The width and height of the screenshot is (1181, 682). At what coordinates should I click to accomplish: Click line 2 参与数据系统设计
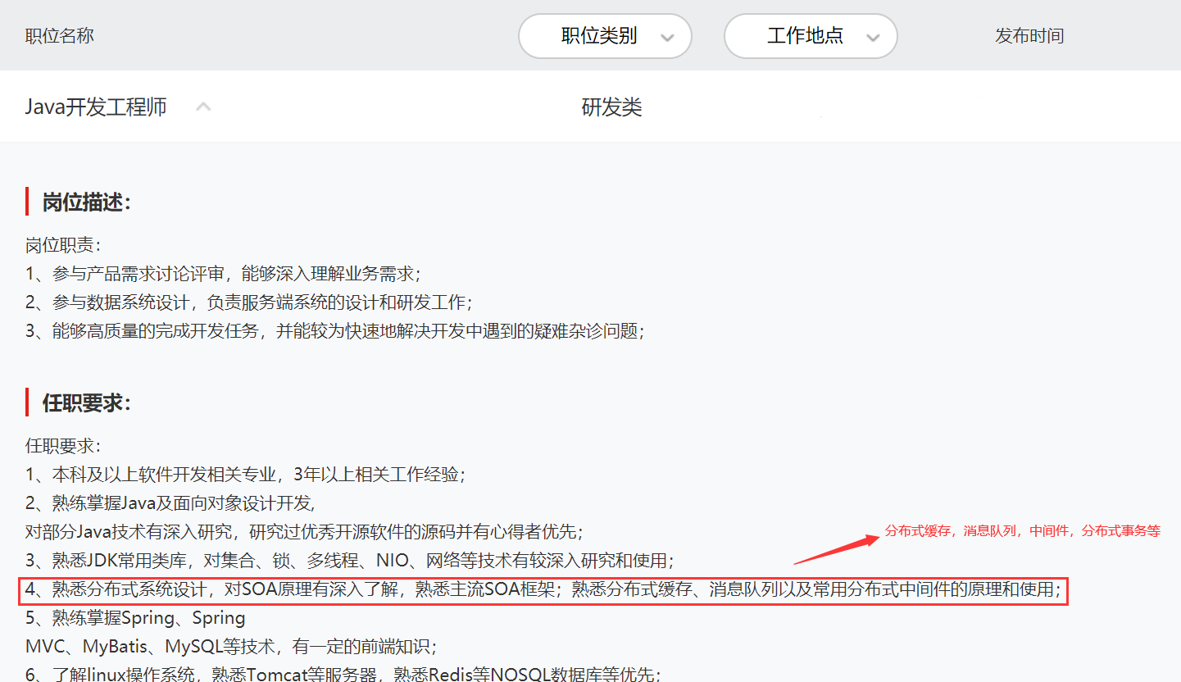coord(249,302)
